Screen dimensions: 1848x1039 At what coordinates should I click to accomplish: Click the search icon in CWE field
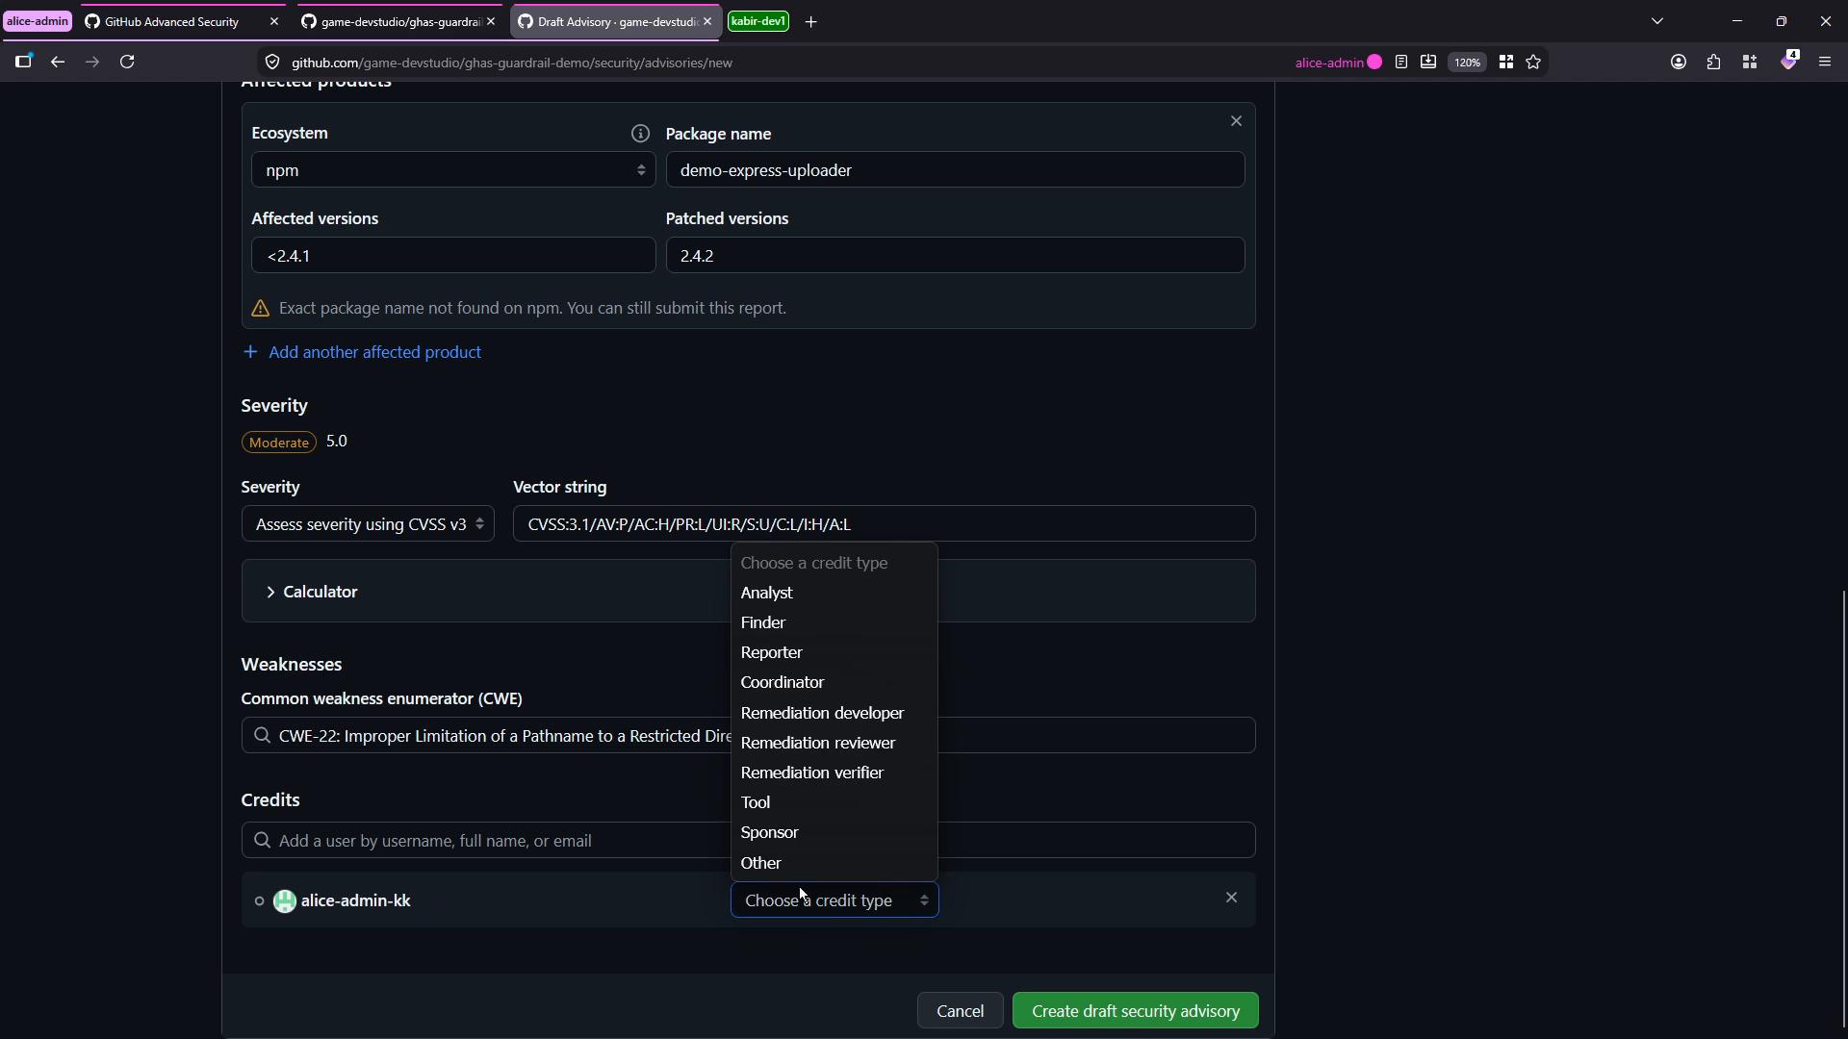coord(262,736)
